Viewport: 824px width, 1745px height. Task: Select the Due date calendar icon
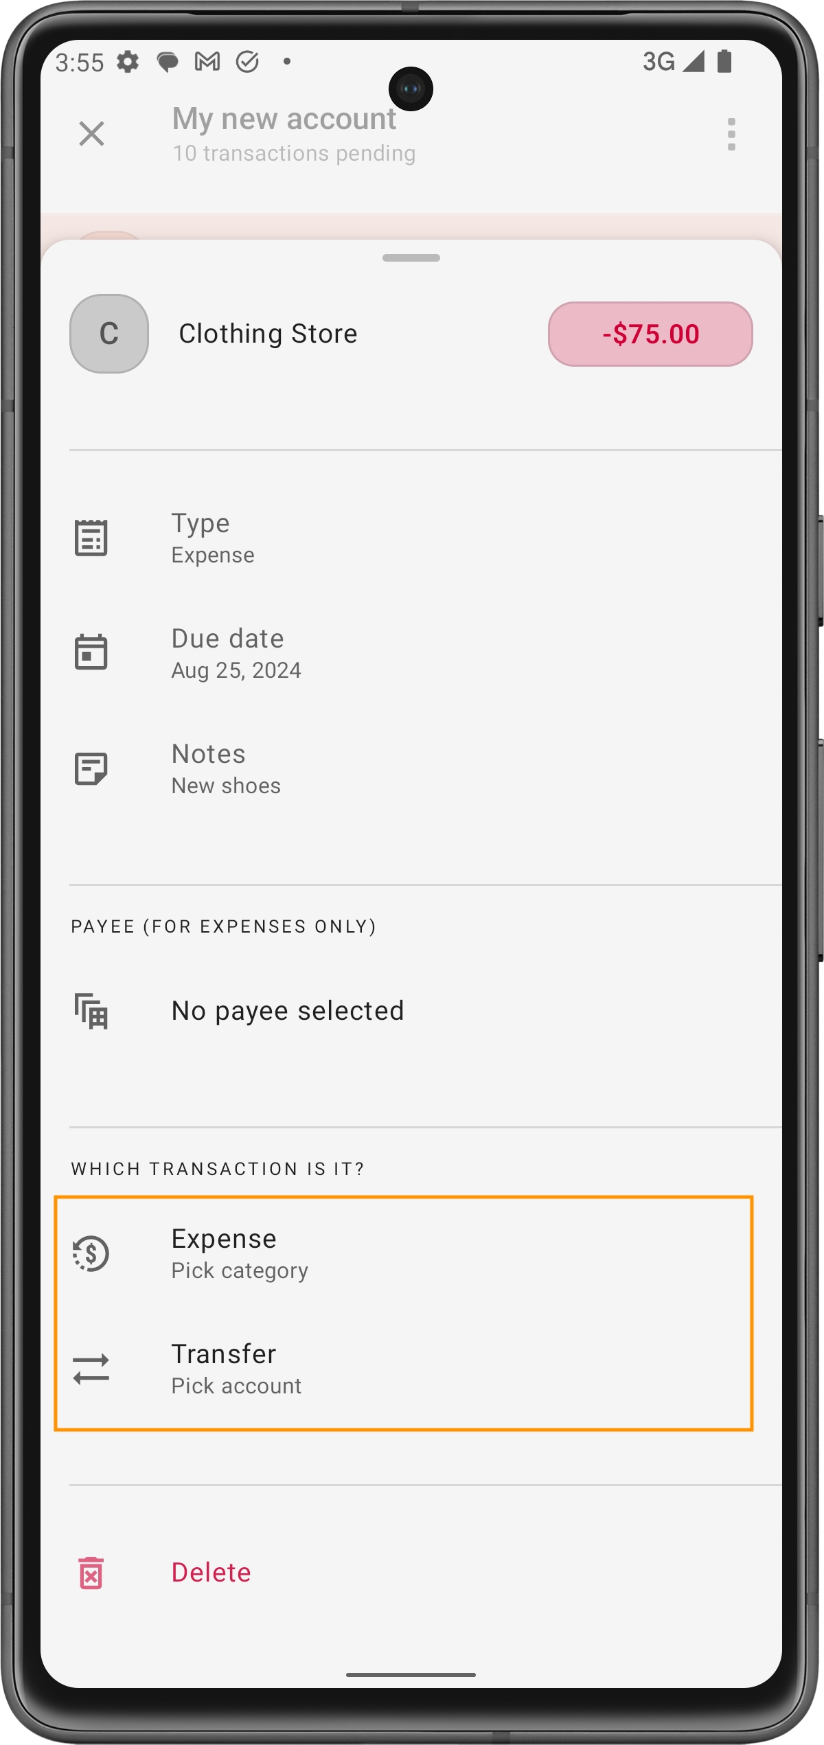click(91, 652)
